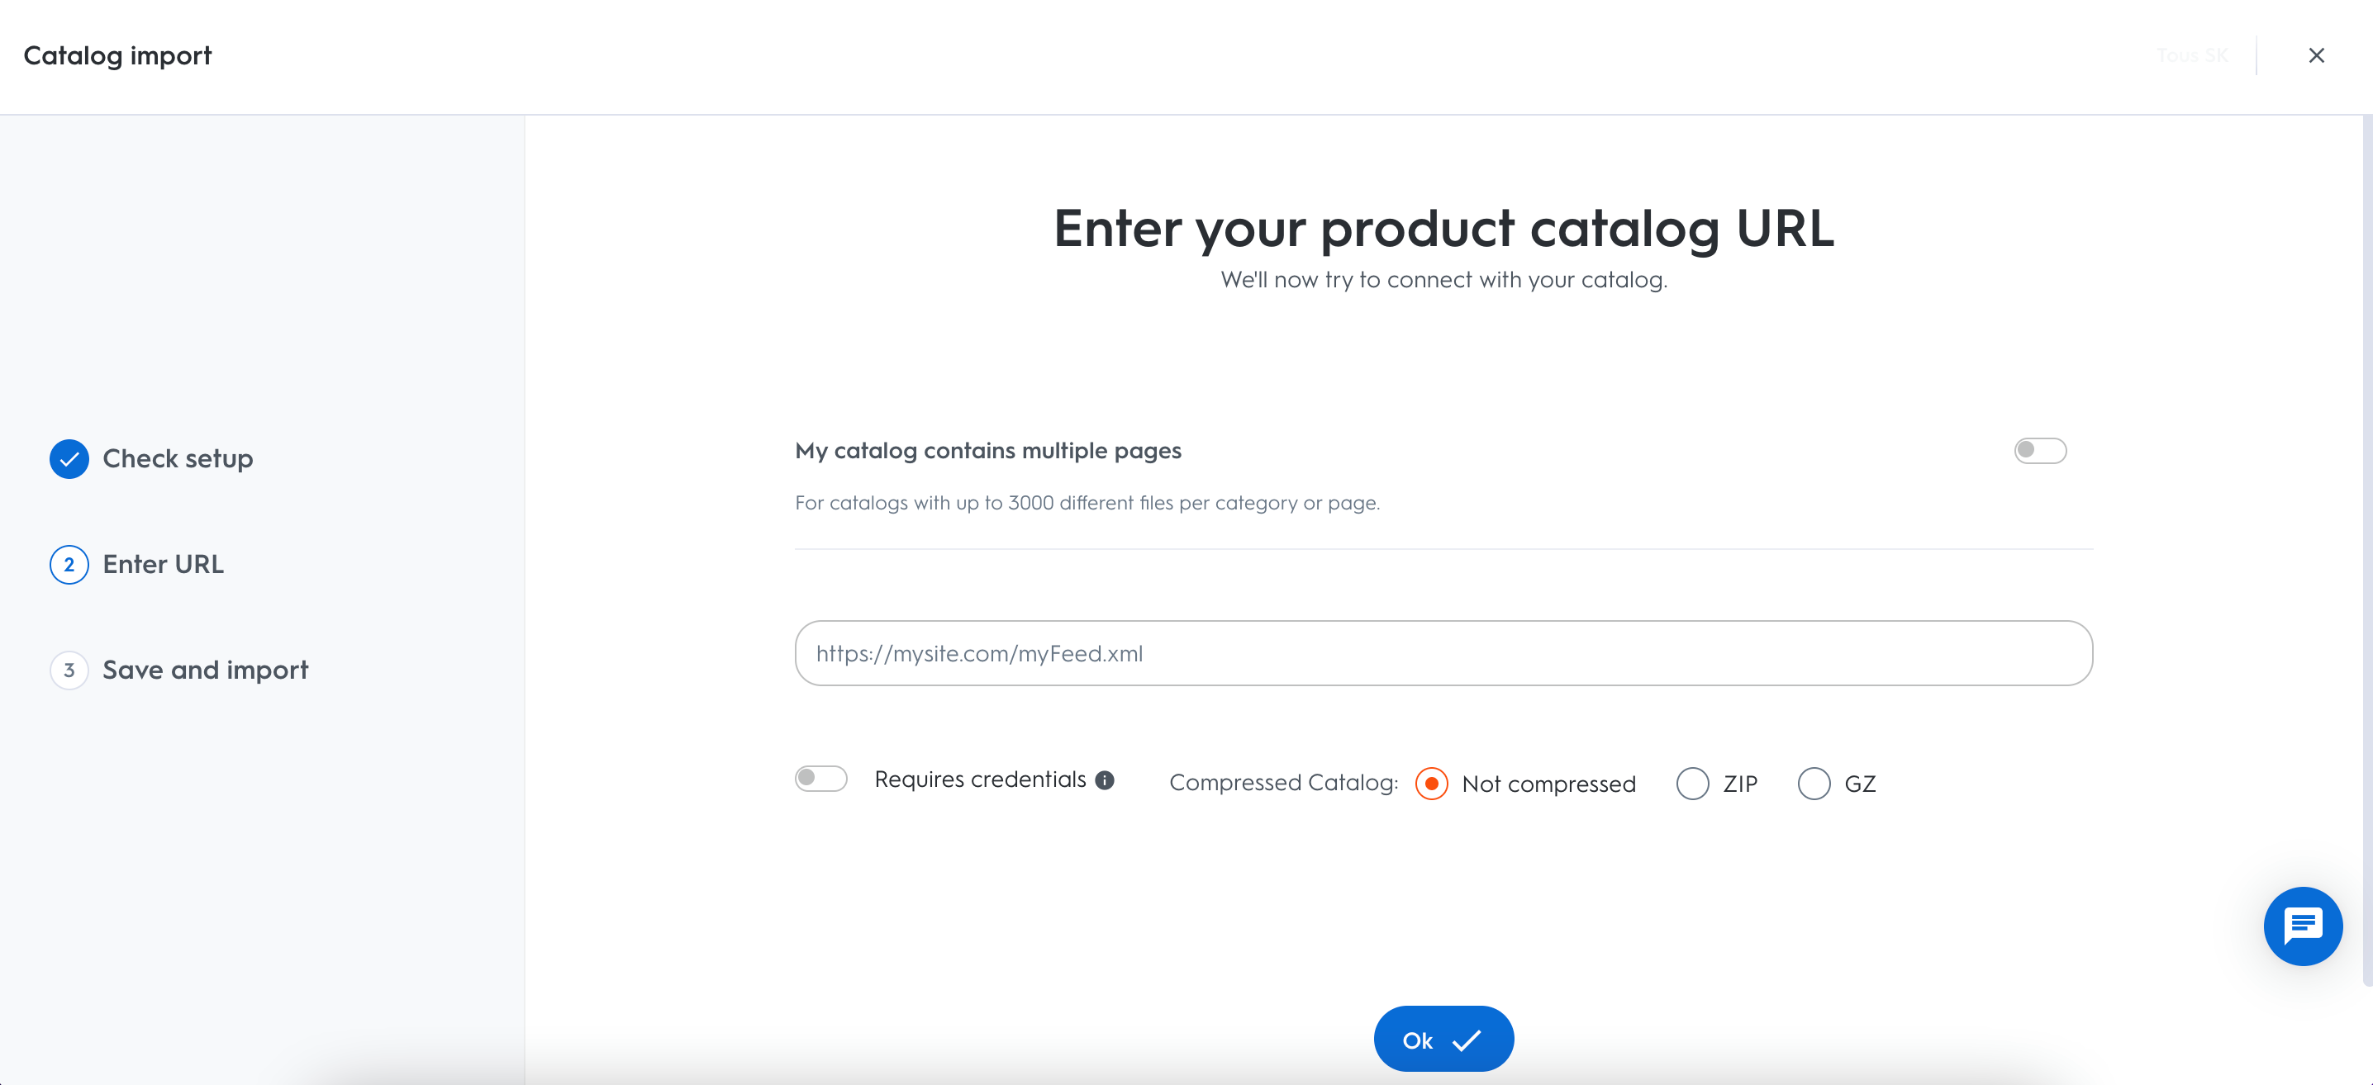Enable the multiple pages catalog toggle
The width and height of the screenshot is (2373, 1085).
point(2039,450)
